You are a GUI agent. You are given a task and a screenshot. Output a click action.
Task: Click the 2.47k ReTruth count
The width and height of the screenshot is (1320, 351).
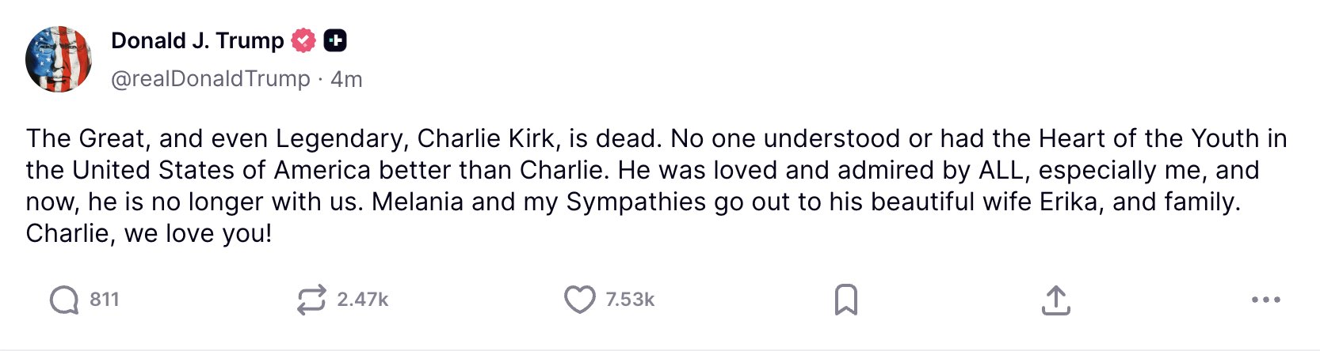pos(363,300)
